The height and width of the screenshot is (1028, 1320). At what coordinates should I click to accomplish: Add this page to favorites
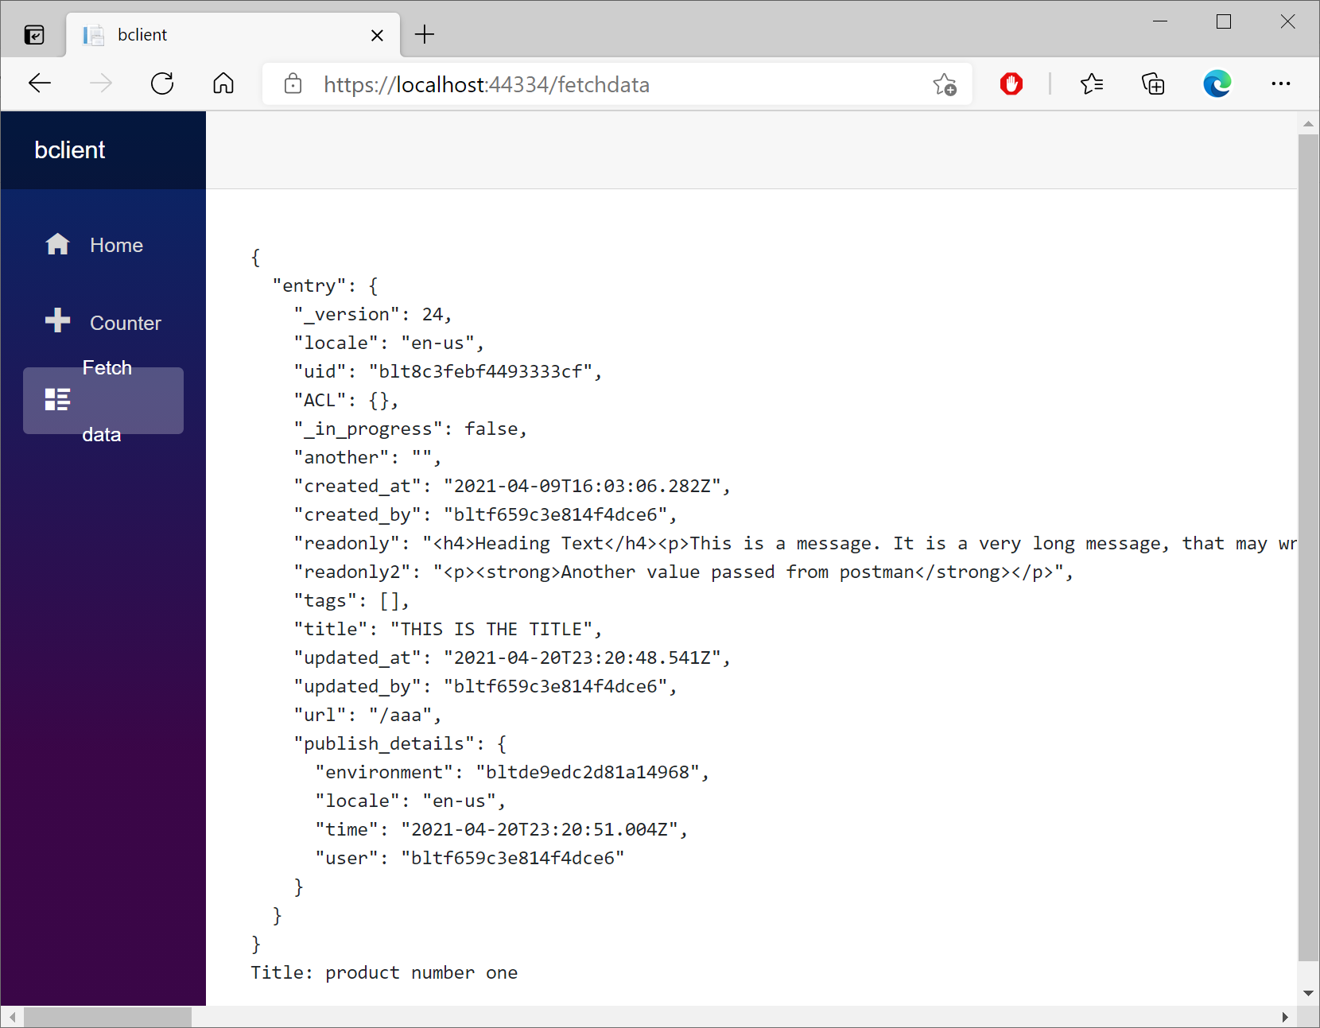(x=945, y=83)
